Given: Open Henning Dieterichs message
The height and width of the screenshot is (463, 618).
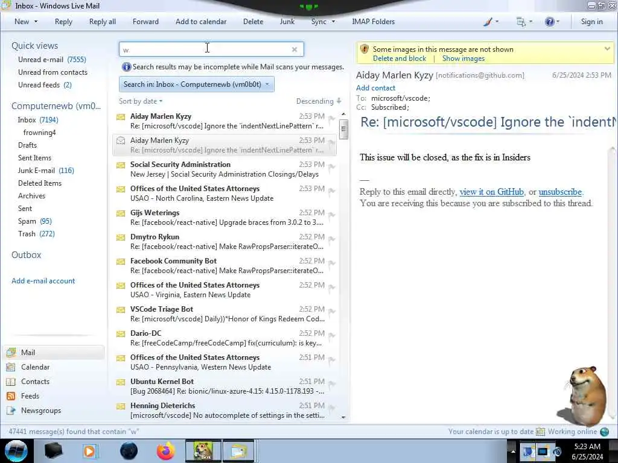Looking at the screenshot, I should (225, 410).
